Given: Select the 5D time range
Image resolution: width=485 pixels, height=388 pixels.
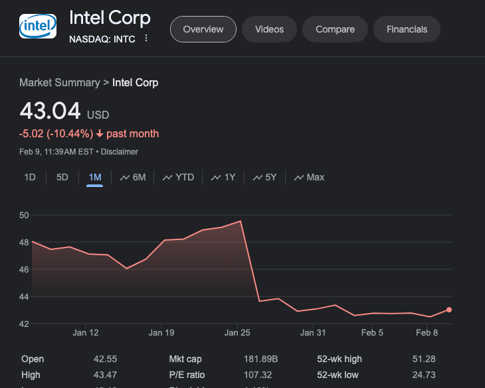Looking at the screenshot, I should [x=62, y=177].
